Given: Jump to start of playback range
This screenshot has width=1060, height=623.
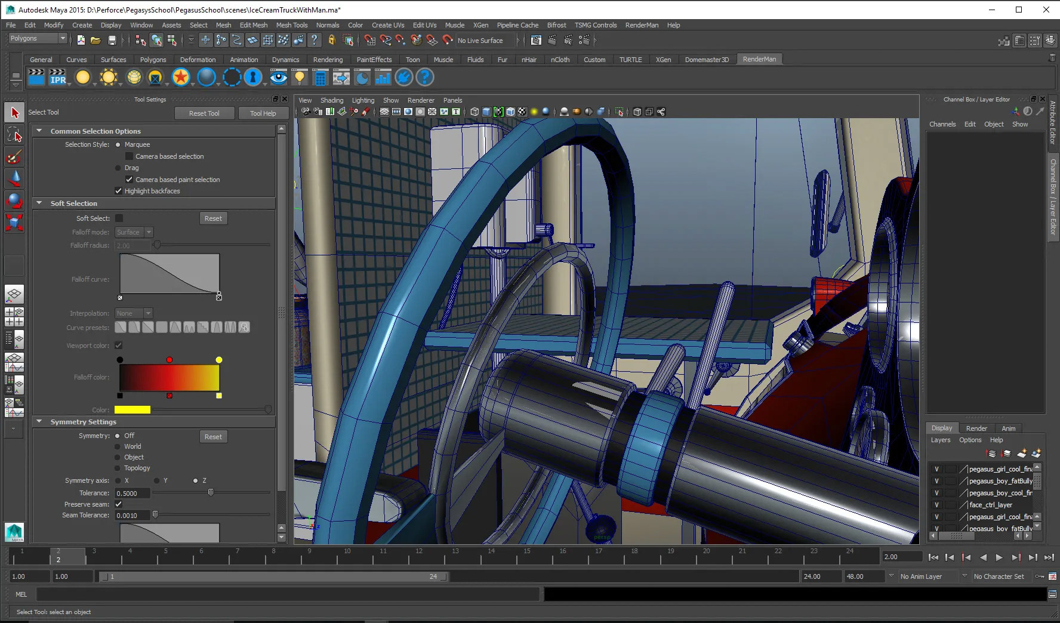Looking at the screenshot, I should pos(933,557).
